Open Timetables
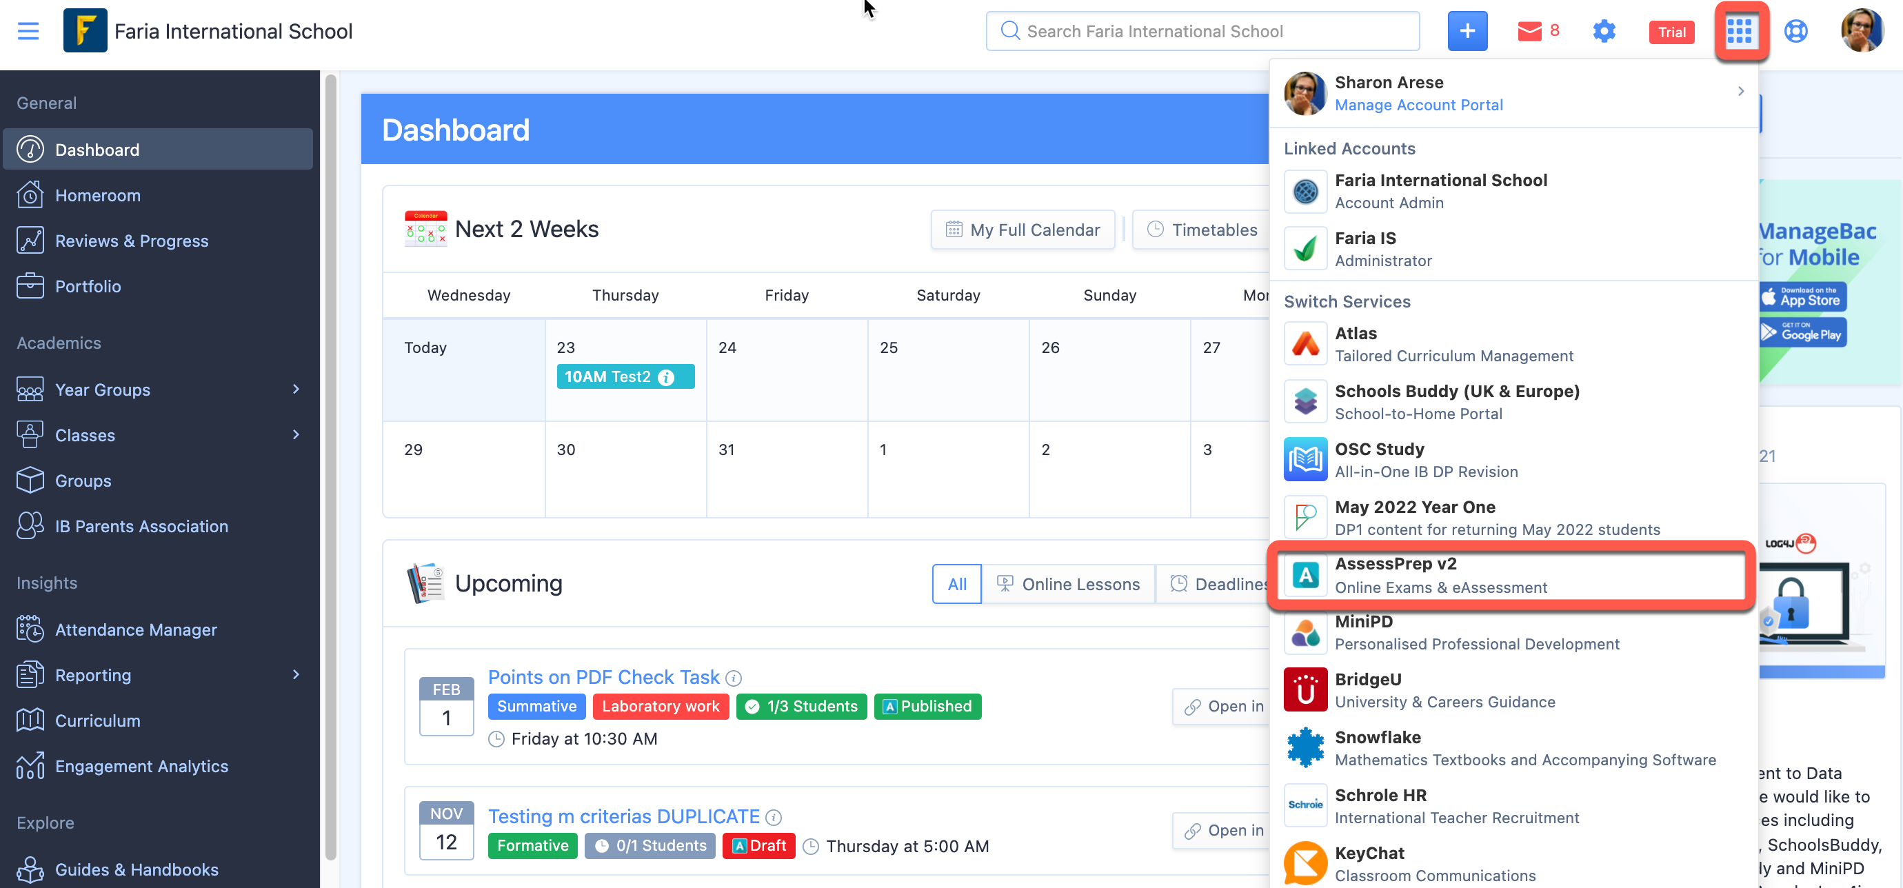The width and height of the screenshot is (1903, 888). pos(1202,230)
